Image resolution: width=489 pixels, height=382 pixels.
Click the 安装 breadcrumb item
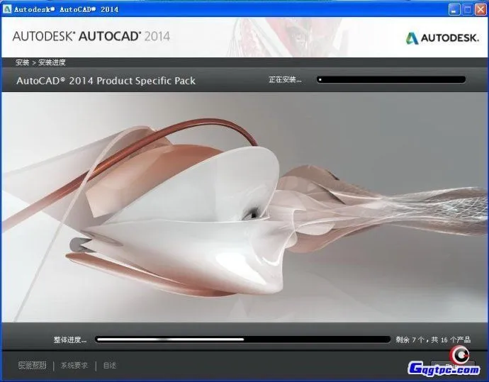22,62
